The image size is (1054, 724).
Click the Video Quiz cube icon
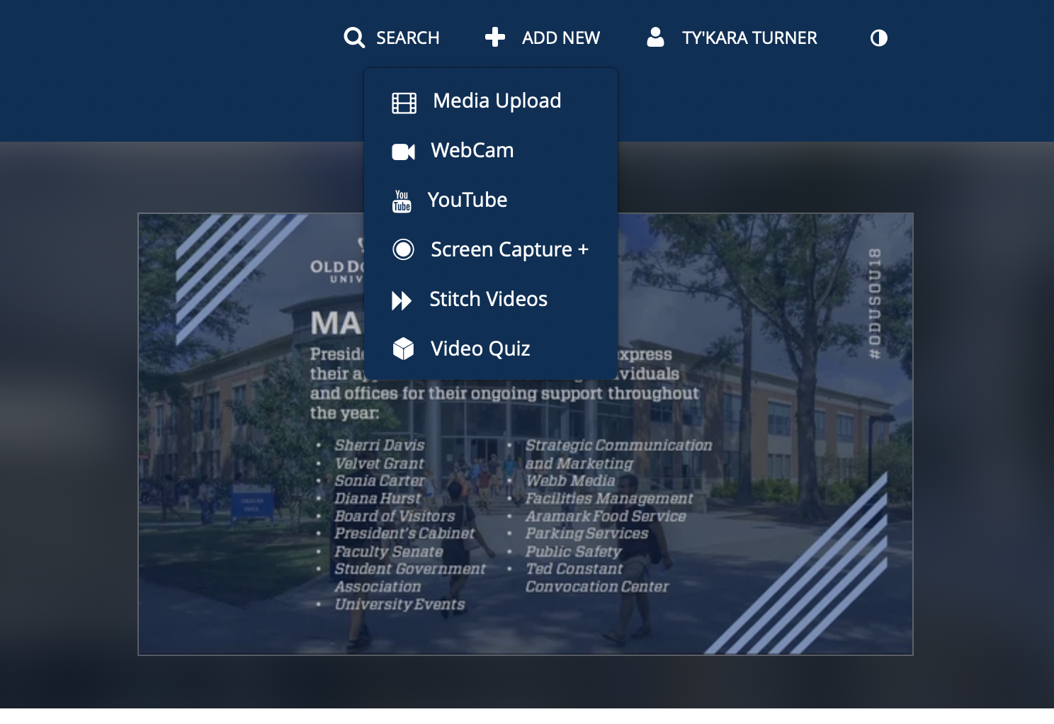point(403,349)
